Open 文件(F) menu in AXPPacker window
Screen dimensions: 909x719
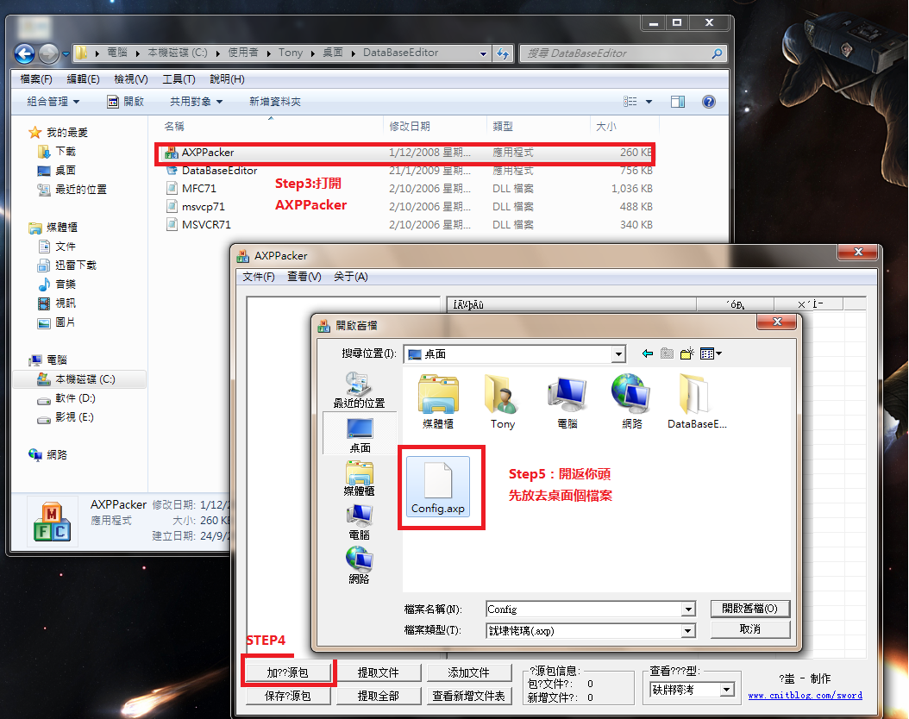tap(259, 277)
